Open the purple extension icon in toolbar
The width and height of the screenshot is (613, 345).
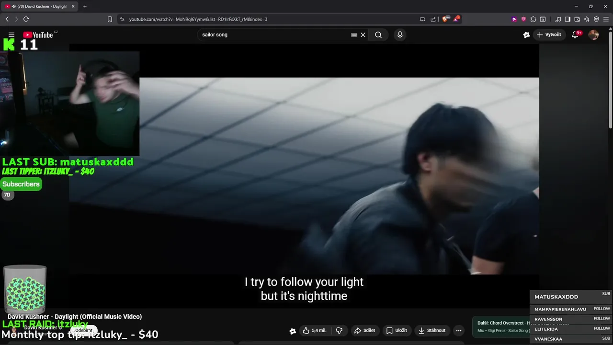click(x=514, y=19)
